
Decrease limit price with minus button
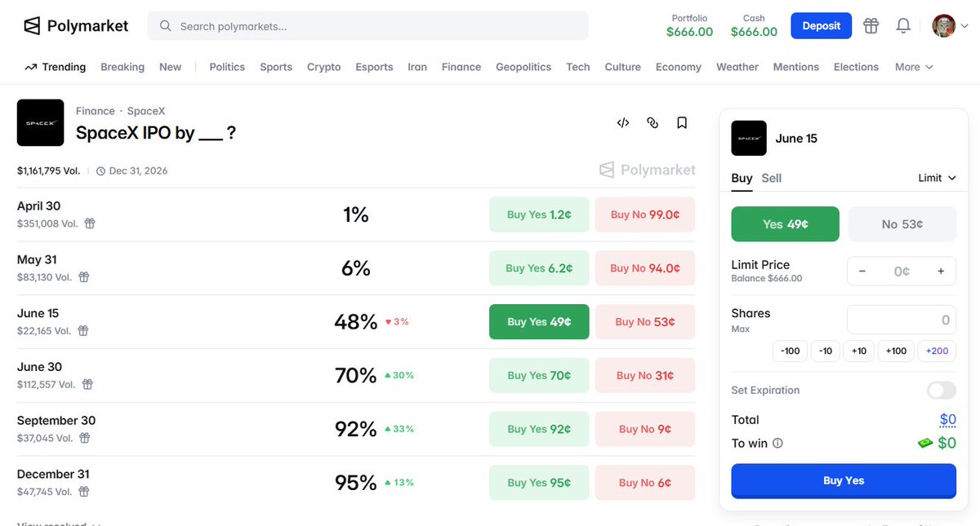tap(862, 271)
